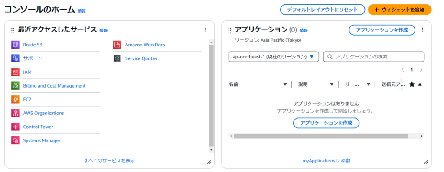Click the star favorites column icon
Image resolution: width=444 pixels, height=172 pixels.
[x=412, y=84]
